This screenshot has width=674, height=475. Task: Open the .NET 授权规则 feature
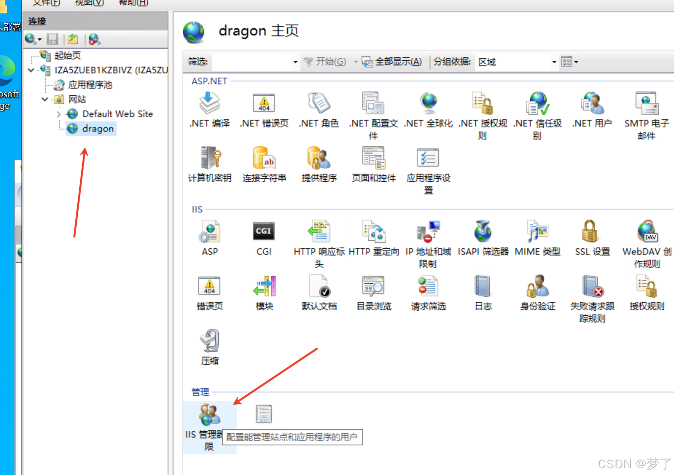[483, 116]
